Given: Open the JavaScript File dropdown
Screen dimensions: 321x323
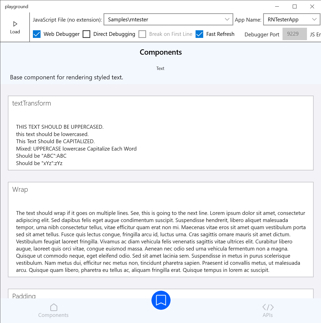Looking at the screenshot, I should click(x=227, y=19).
